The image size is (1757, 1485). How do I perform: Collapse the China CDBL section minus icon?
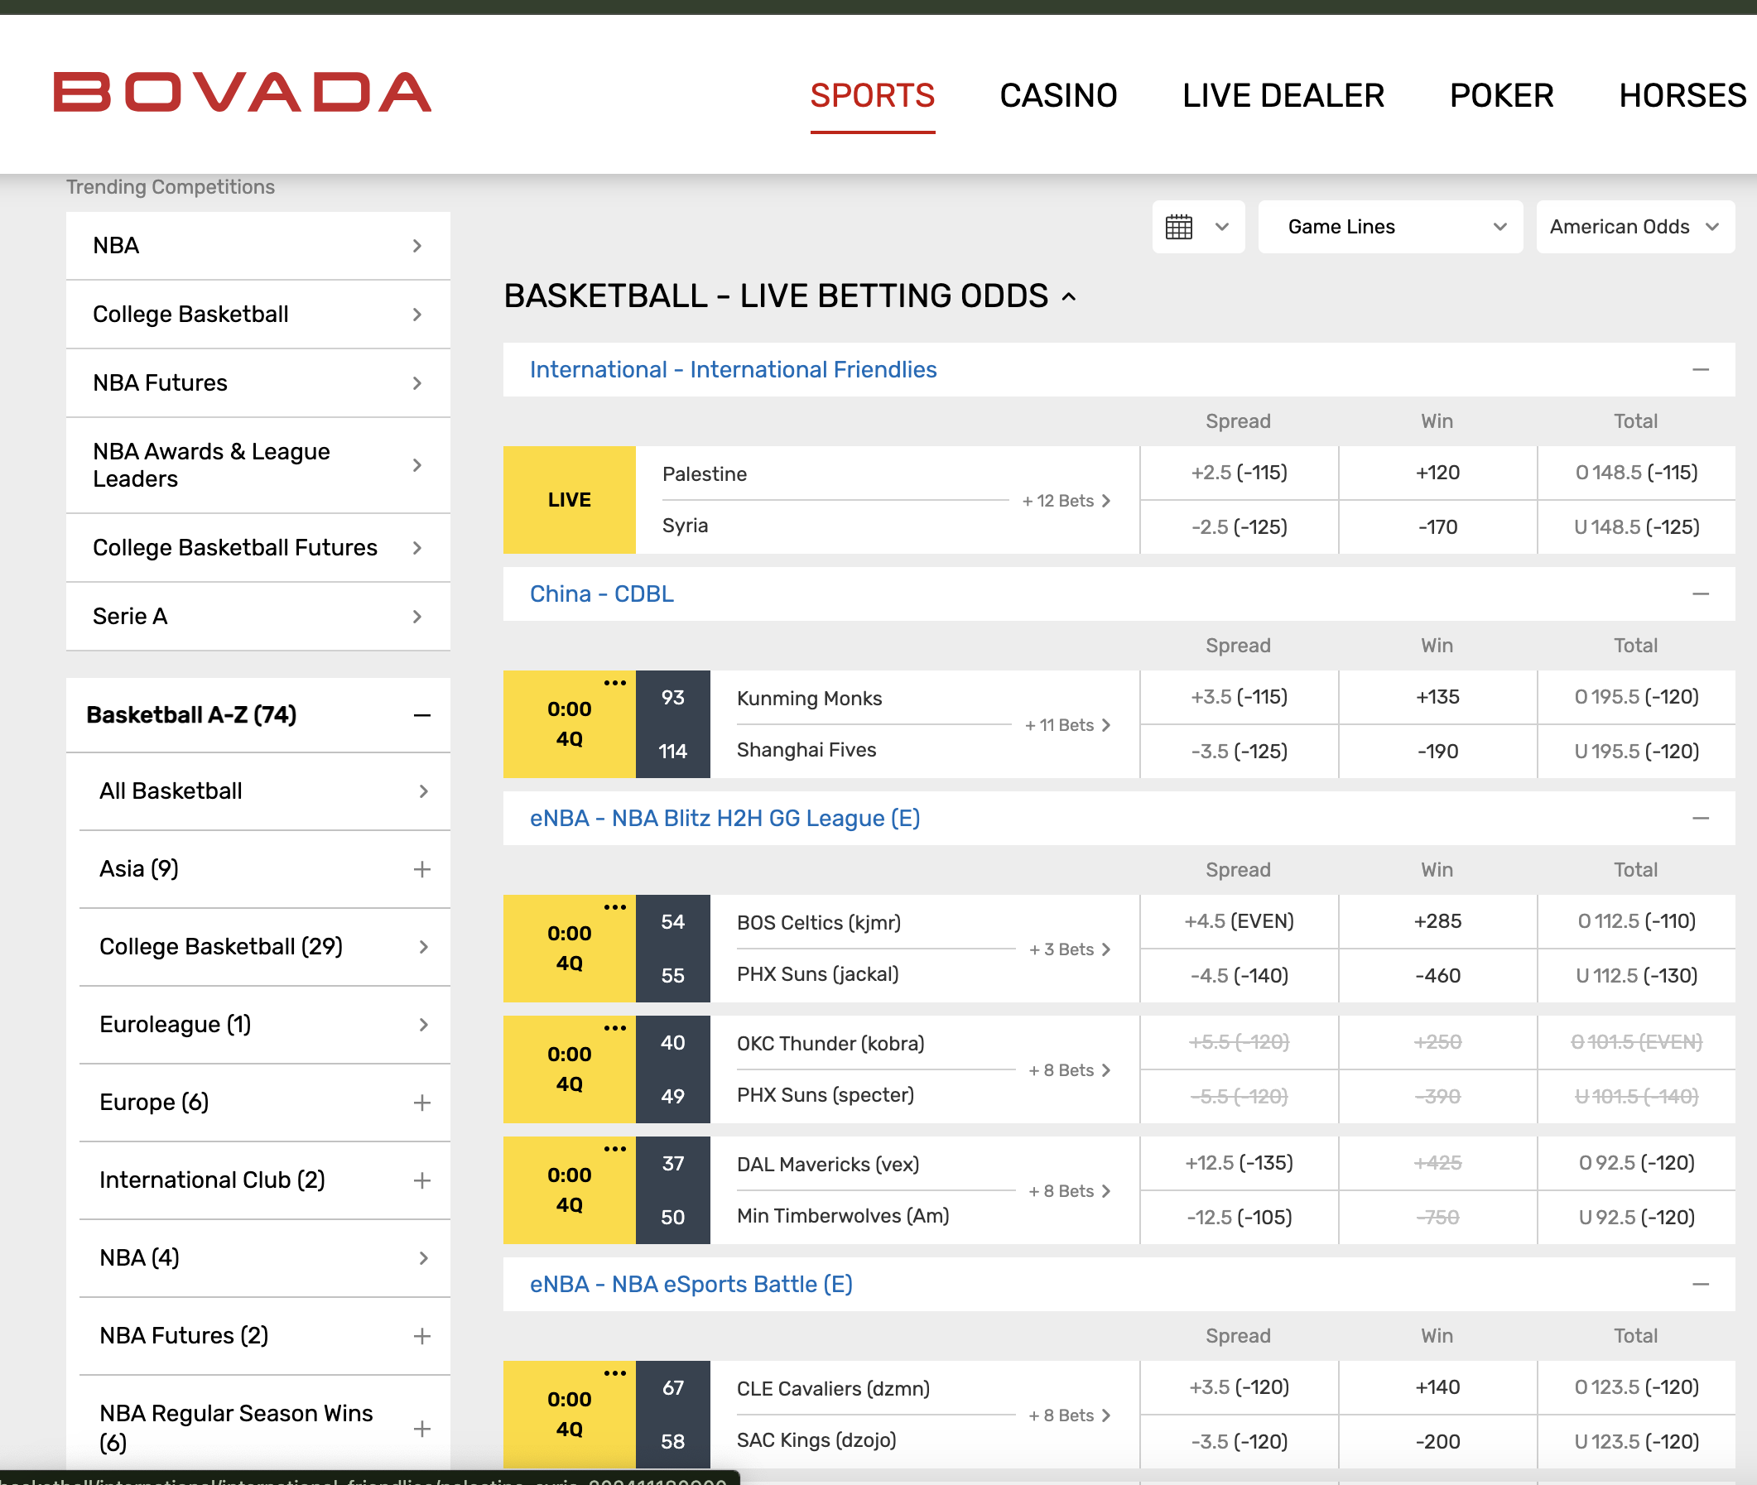point(1700,594)
